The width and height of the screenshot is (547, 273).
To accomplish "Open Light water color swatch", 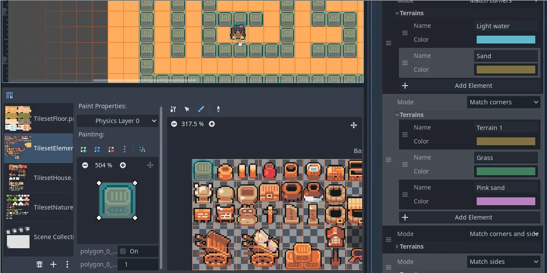I will (506, 40).
